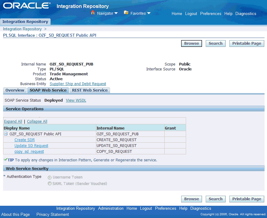Image resolution: width=267 pixels, height=218 pixels.
Task: Click footer Home link
Action: pos(132,208)
